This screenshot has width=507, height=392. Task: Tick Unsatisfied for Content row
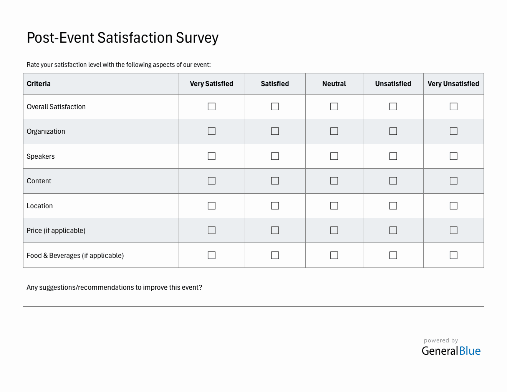(393, 181)
